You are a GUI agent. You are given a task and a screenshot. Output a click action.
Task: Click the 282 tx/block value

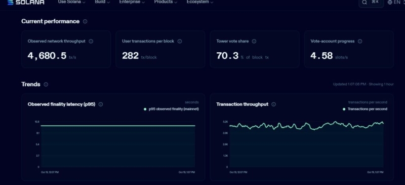pyautogui.click(x=139, y=56)
